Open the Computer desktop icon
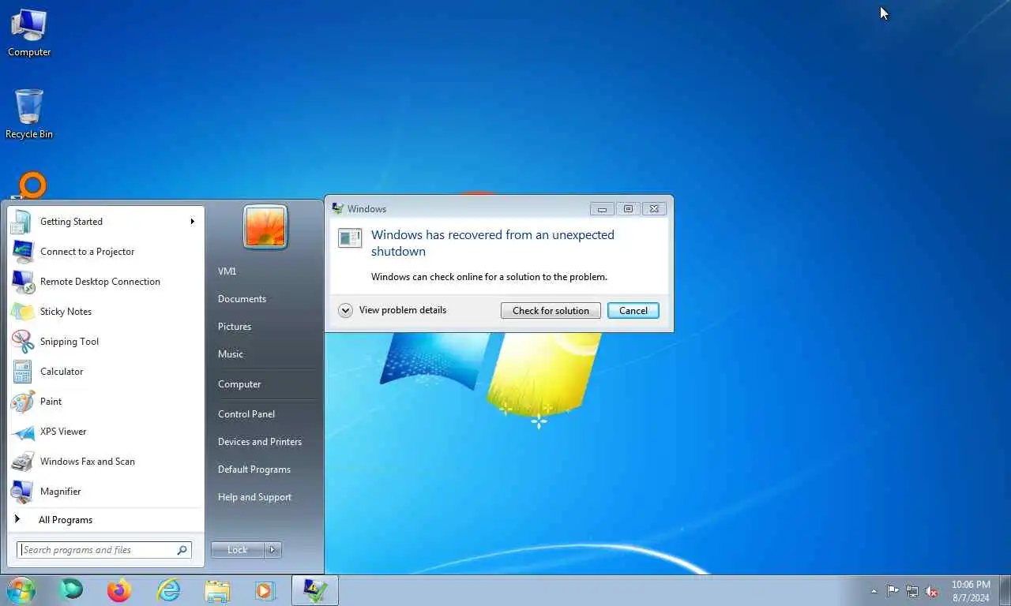This screenshot has height=606, width=1011. click(x=29, y=32)
